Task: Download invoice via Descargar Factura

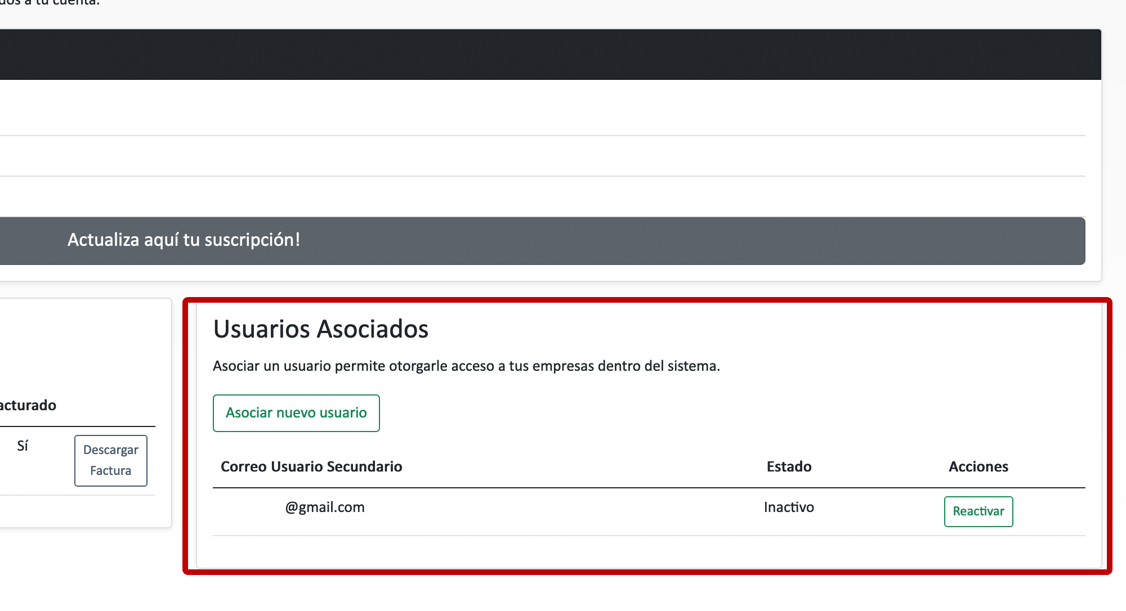Action: tap(110, 460)
